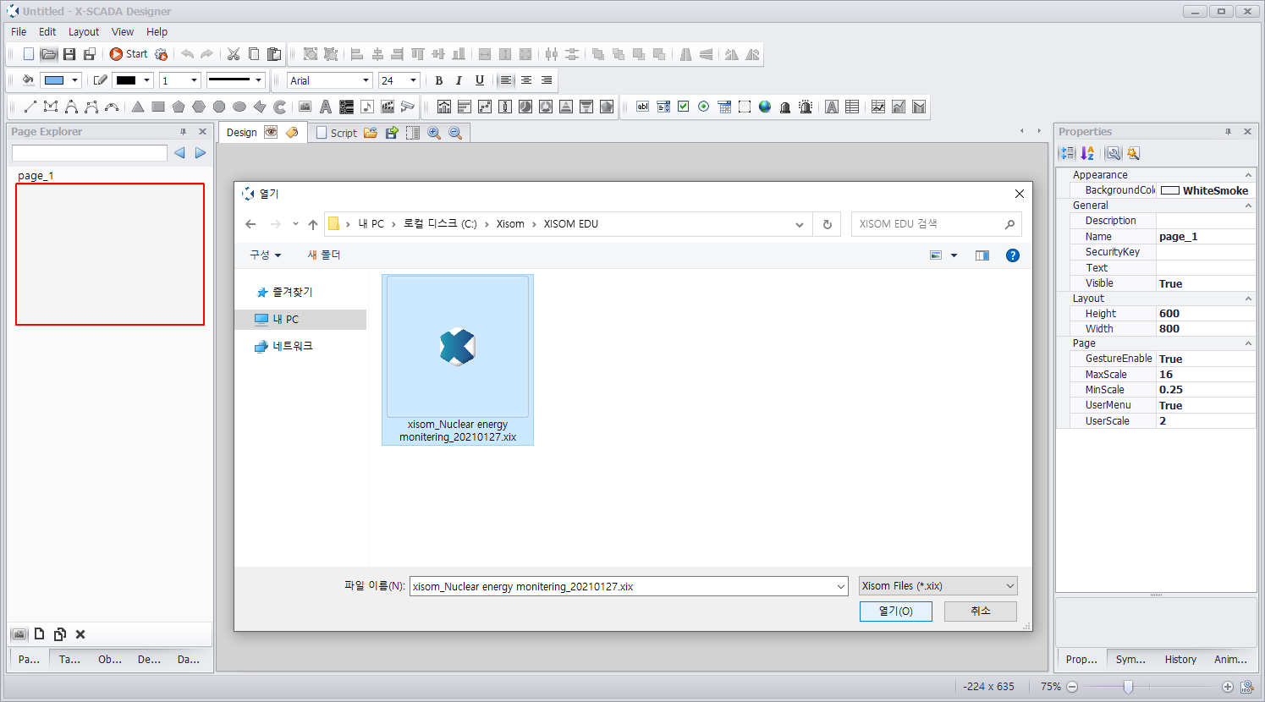
Task: Open the File menu
Action: coord(19,31)
